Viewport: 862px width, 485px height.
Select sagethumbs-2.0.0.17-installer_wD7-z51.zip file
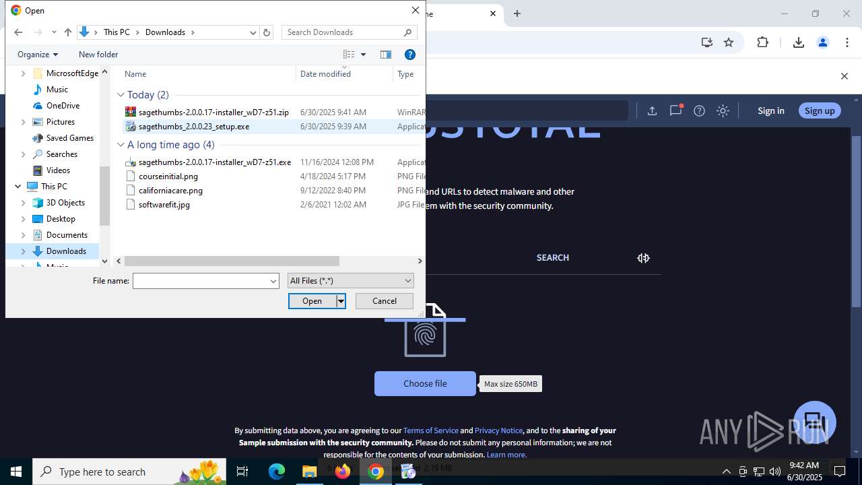pyautogui.click(x=213, y=112)
